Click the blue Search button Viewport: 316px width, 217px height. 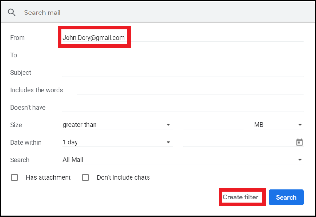[x=286, y=197]
